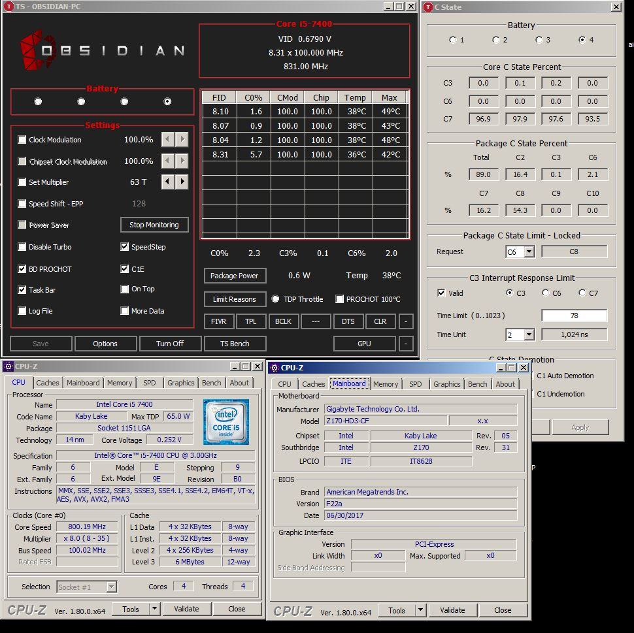Click the Limit Reasons button
This screenshot has height=633, width=634.
(x=235, y=299)
